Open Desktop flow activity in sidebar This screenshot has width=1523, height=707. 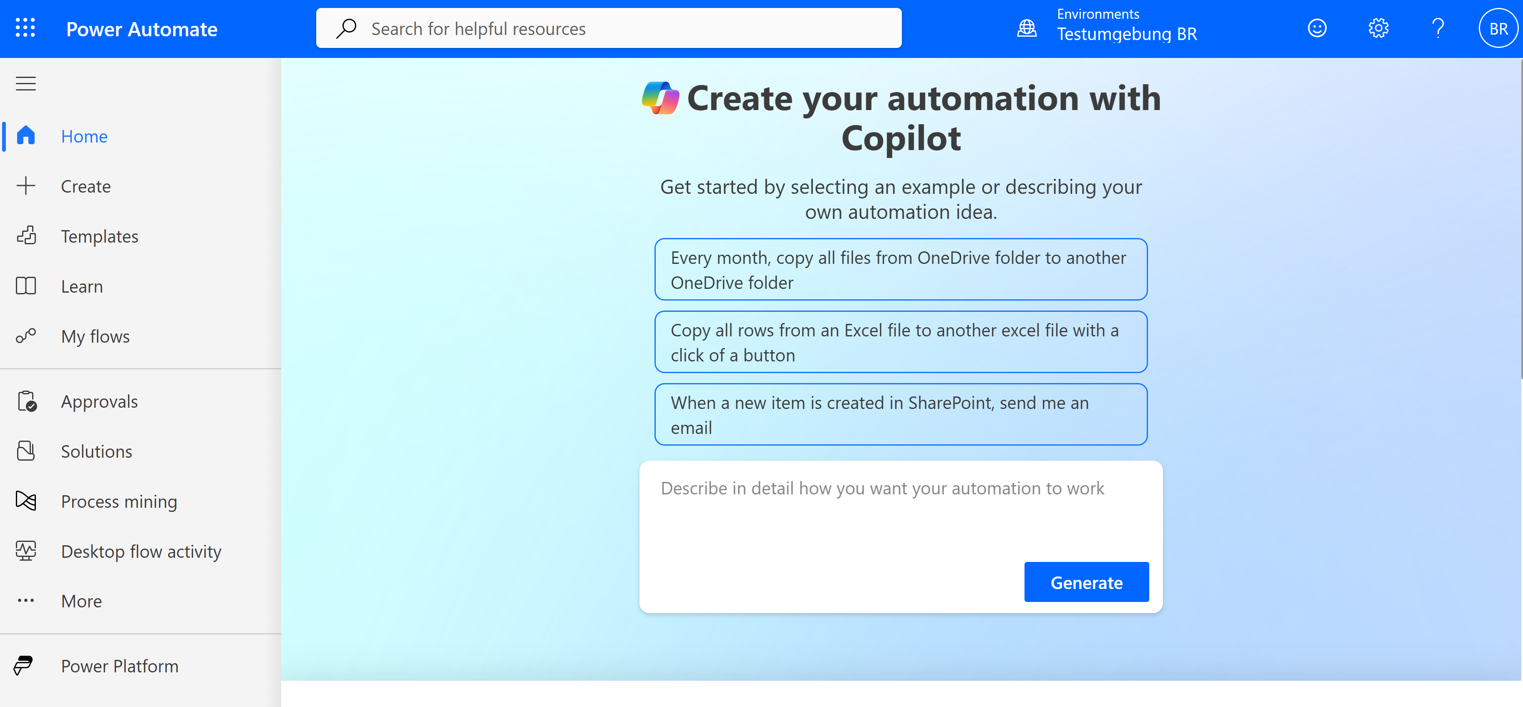140,551
